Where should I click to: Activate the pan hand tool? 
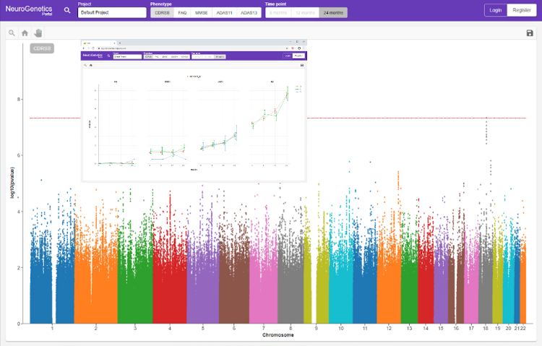[38, 33]
